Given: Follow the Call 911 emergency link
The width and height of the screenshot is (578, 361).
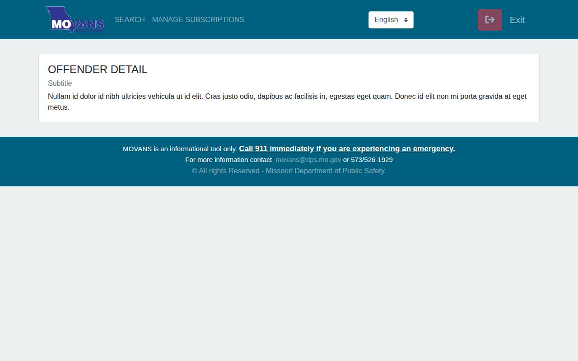Looking at the screenshot, I should (347, 148).
